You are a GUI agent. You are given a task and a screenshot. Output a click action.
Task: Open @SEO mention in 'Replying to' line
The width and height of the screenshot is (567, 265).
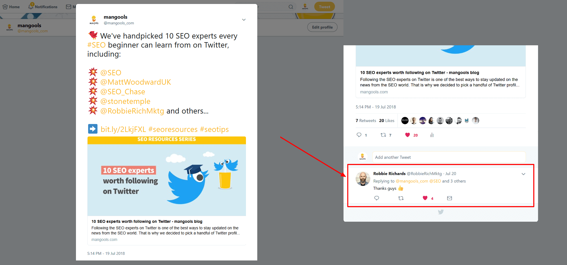pyautogui.click(x=435, y=181)
